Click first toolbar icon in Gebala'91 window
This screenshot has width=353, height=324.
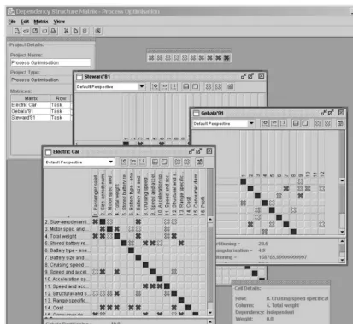[265, 123]
